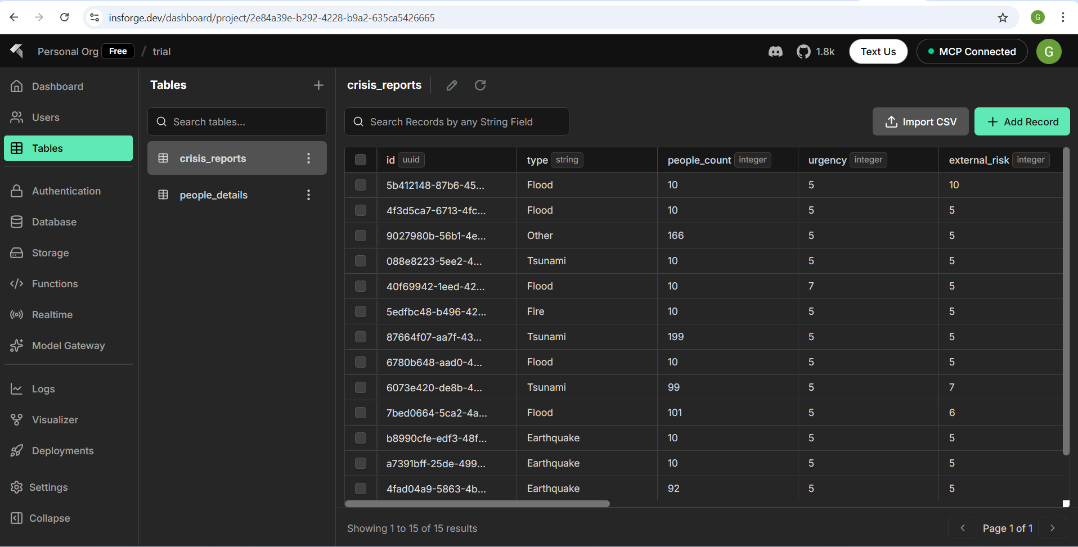Toggle the select-all header checkbox
The image size is (1078, 547).
click(x=361, y=160)
